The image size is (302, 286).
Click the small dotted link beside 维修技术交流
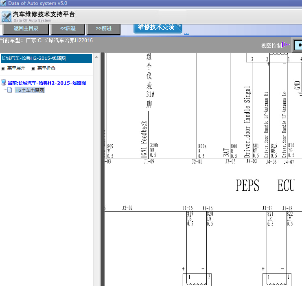186,33
